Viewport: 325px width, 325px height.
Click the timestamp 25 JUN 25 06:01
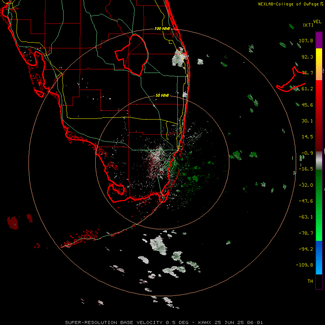[x=238, y=322]
